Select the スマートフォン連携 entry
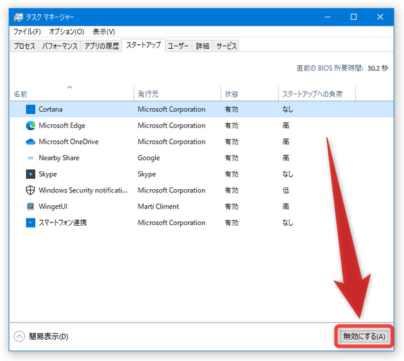The image size is (404, 361). (x=63, y=222)
